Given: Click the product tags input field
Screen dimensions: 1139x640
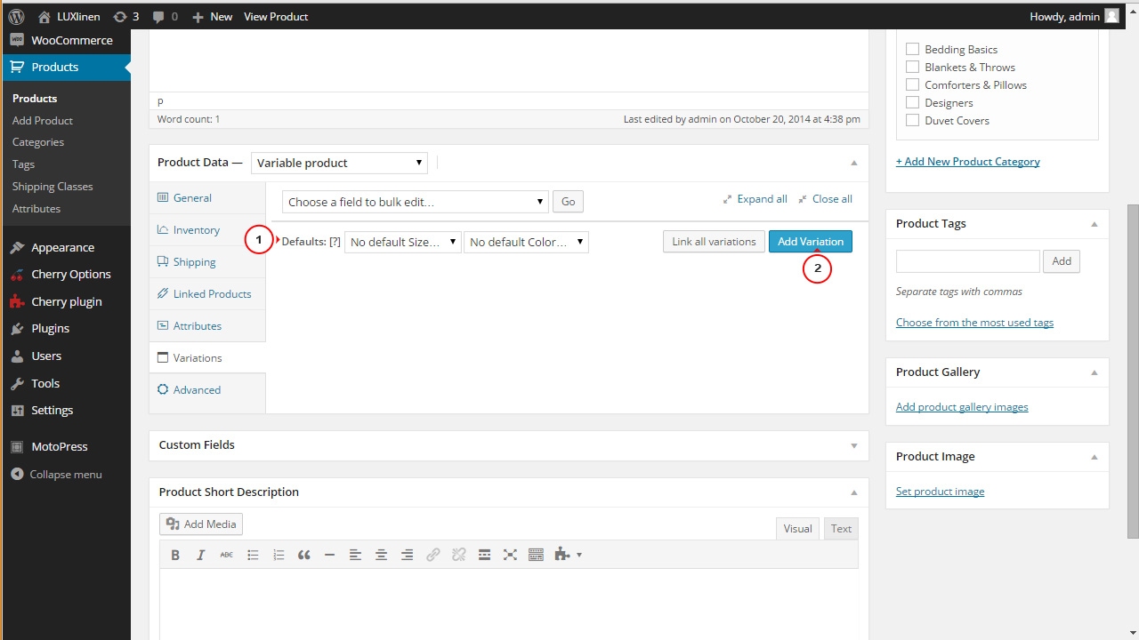Looking at the screenshot, I should 968,261.
